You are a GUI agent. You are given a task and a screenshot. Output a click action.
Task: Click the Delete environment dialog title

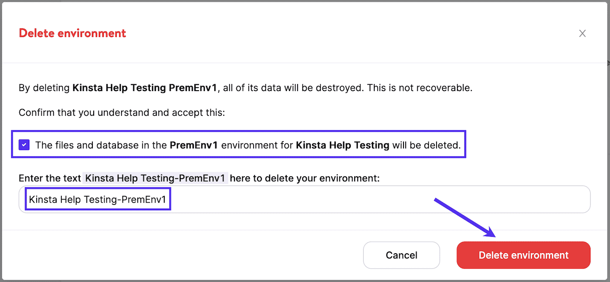pos(72,33)
